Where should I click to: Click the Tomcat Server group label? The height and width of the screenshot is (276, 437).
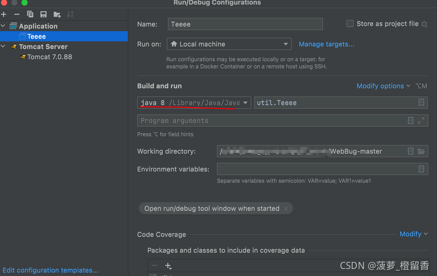point(43,46)
